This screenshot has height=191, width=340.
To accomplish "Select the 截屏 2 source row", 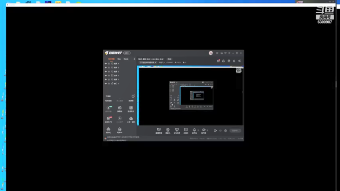I will pos(120,71).
